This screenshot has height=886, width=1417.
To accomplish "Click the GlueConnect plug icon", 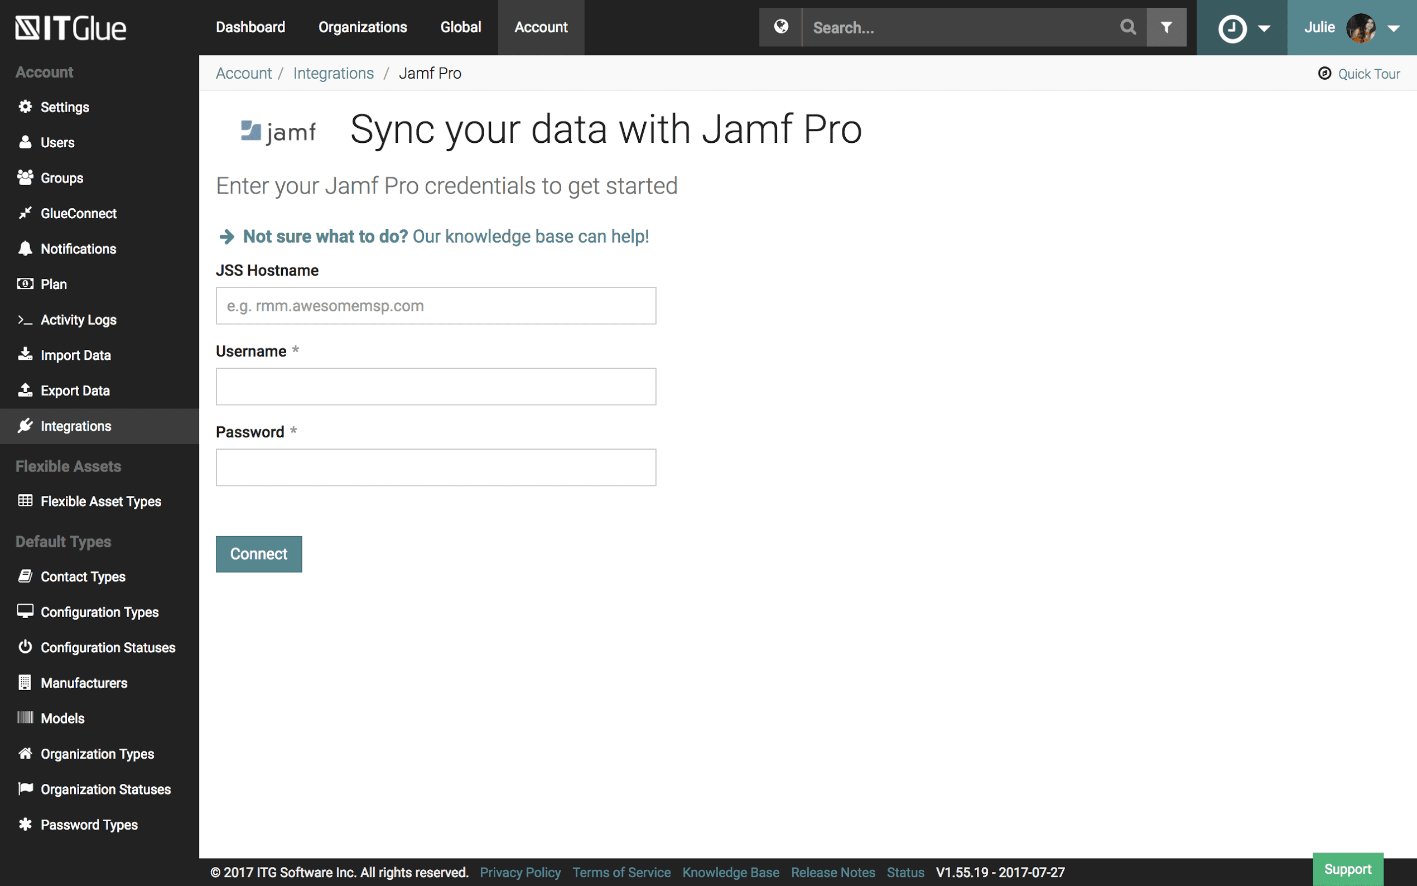I will pyautogui.click(x=25, y=213).
